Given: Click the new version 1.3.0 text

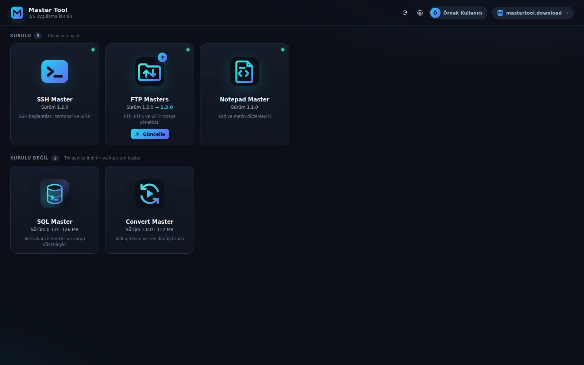Looking at the screenshot, I should (166, 107).
